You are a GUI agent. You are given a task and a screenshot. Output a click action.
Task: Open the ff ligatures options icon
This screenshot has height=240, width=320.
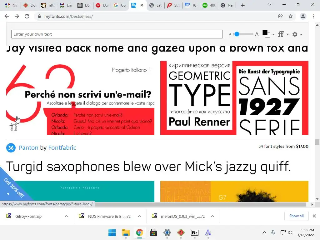click(281, 34)
